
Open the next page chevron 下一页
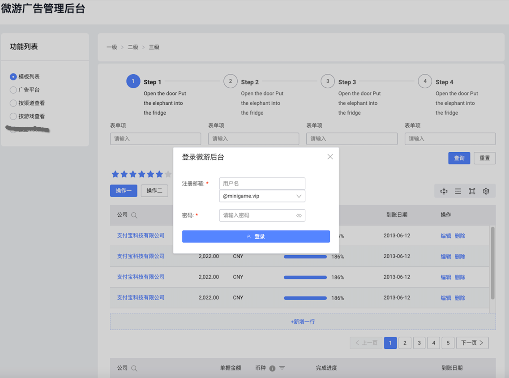(x=472, y=343)
